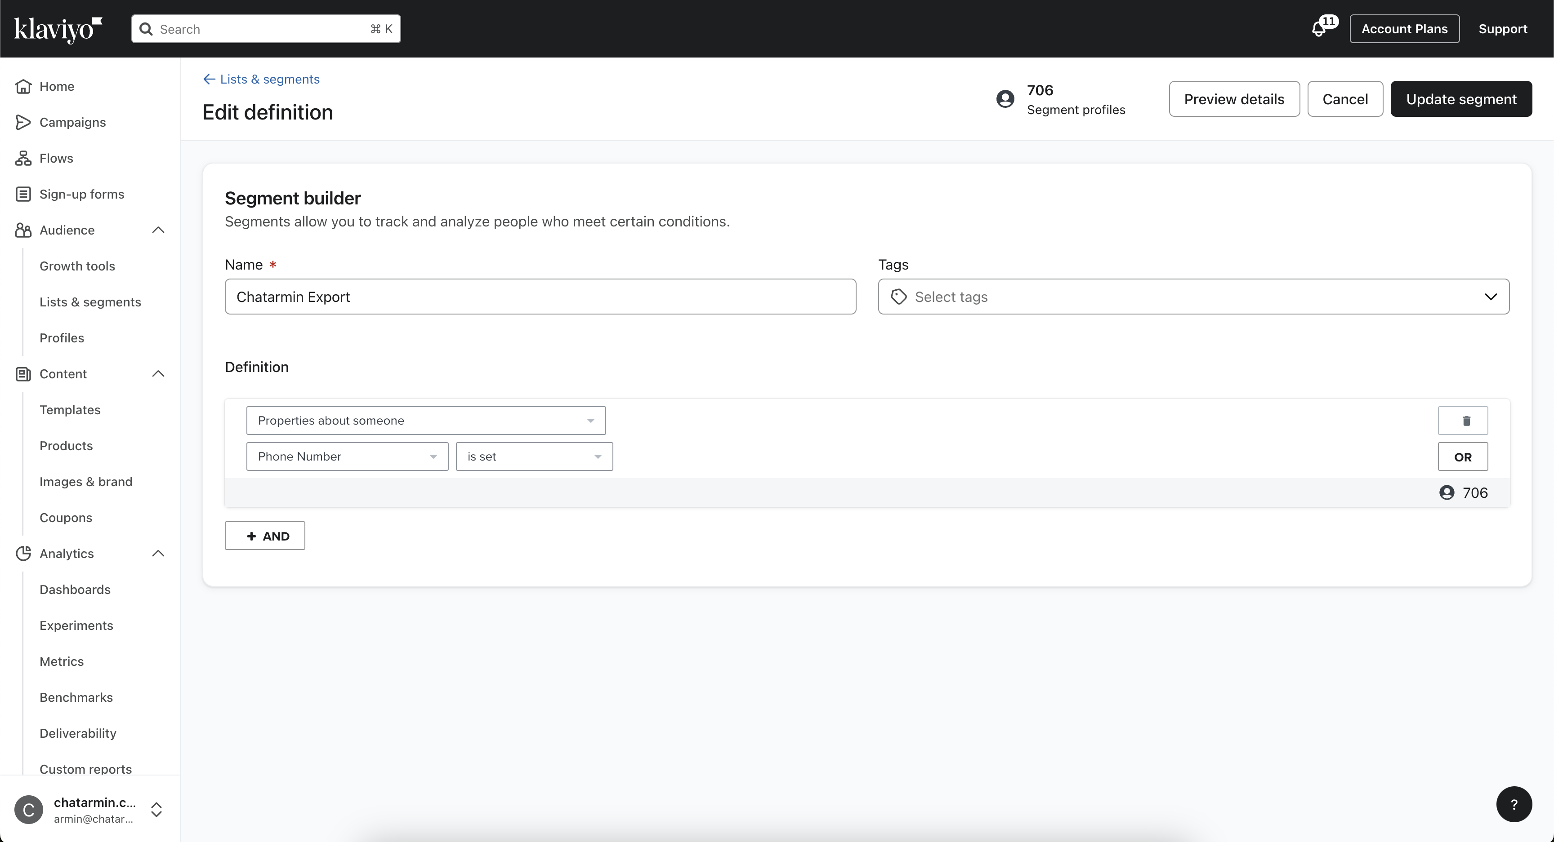Viewport: 1554px width, 842px height.
Task: Click the Sign-up forms icon
Action: (23, 194)
